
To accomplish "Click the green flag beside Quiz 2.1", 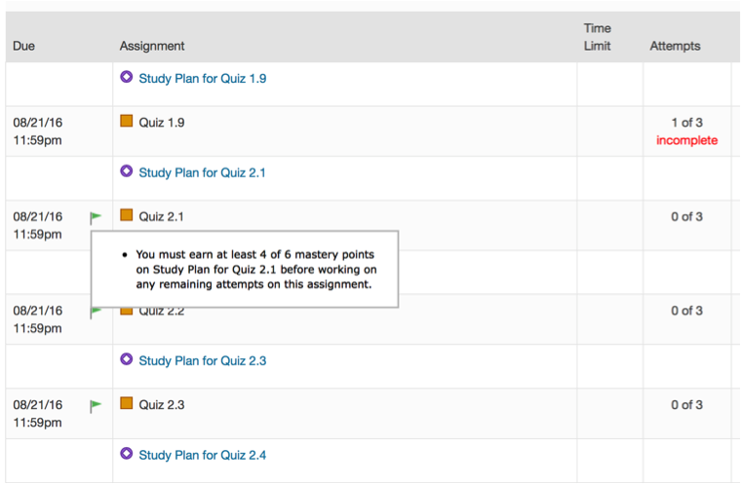I will (x=96, y=217).
